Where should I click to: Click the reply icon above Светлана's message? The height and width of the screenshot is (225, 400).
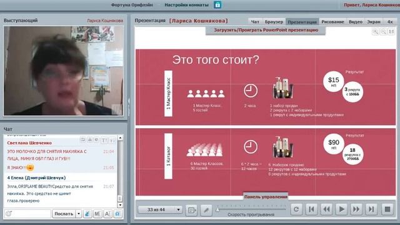tap(82, 140)
